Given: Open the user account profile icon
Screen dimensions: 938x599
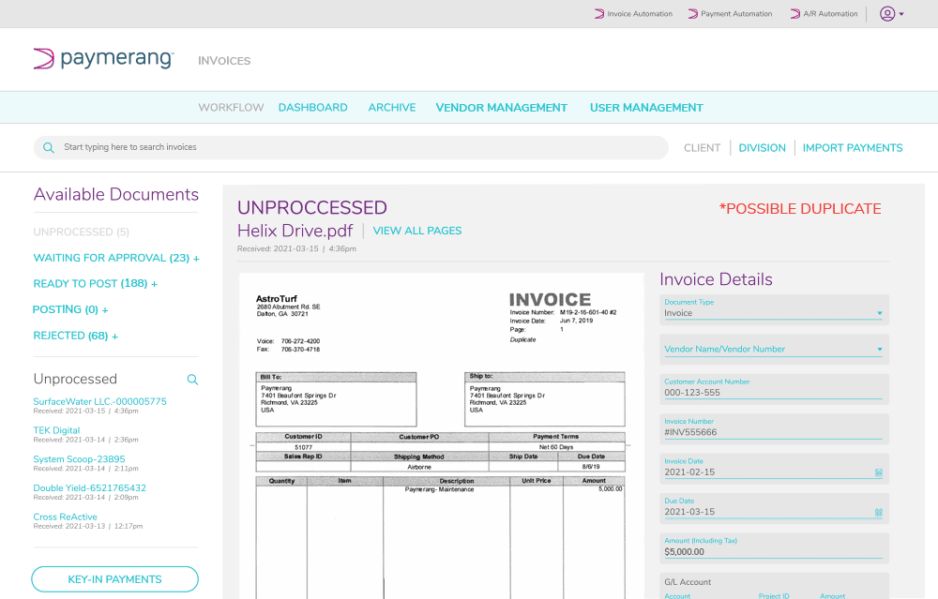Looking at the screenshot, I should coord(886,14).
